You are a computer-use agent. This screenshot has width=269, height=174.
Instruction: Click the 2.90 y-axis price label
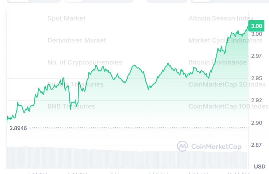click(257, 123)
